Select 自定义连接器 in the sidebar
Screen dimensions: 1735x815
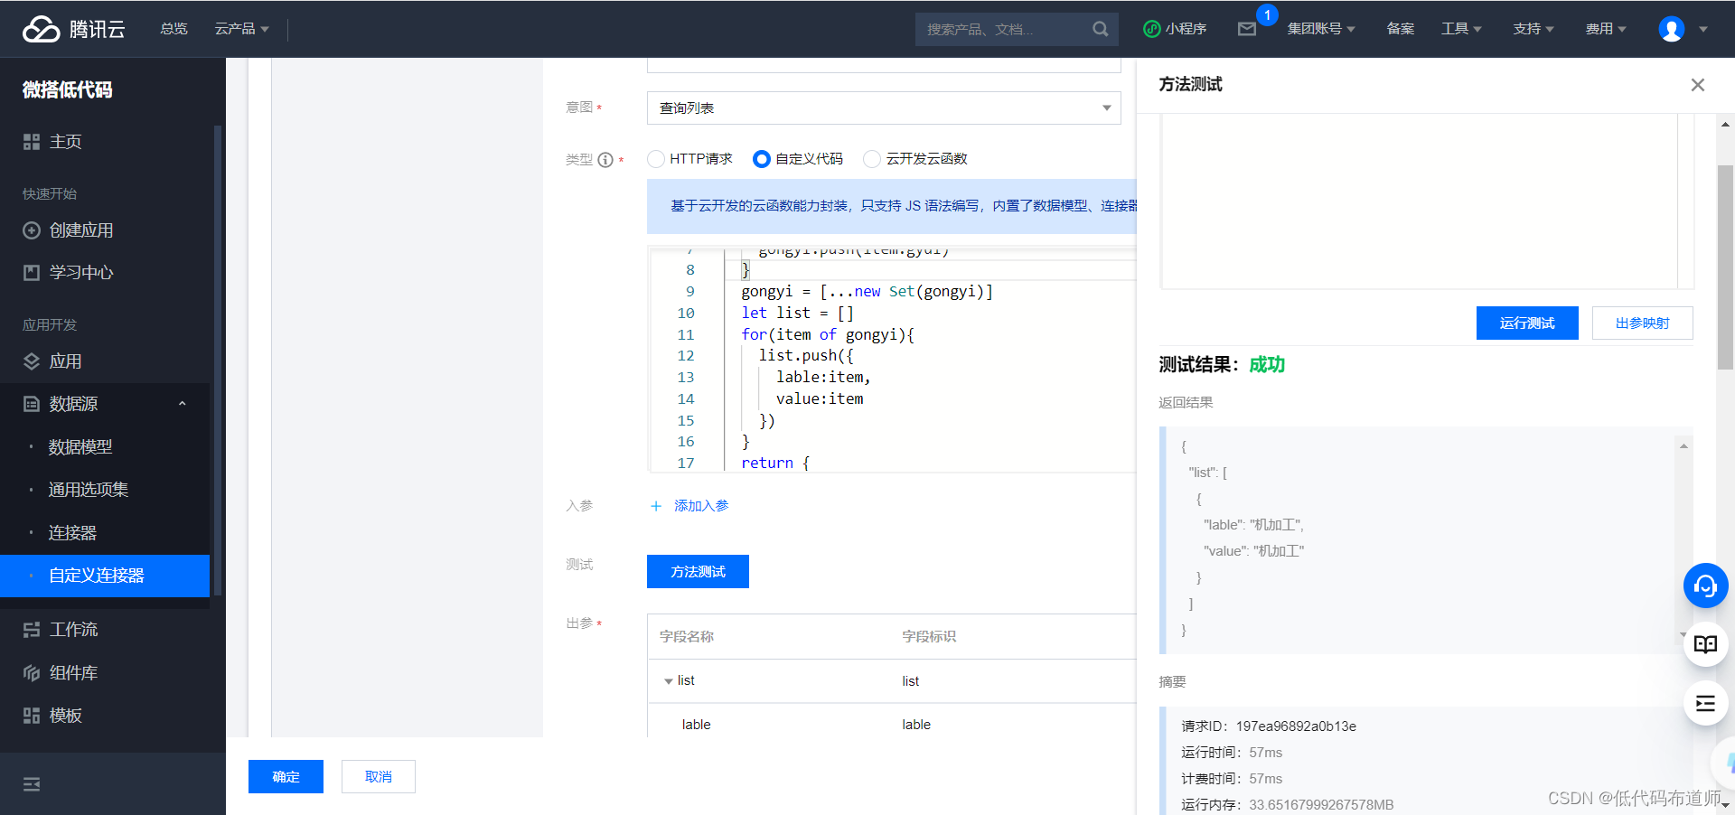click(x=105, y=576)
